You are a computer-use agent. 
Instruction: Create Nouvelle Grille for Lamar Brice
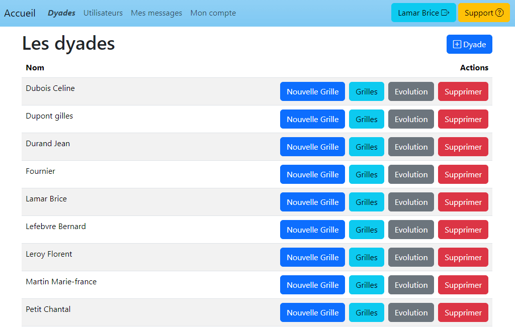click(x=312, y=202)
